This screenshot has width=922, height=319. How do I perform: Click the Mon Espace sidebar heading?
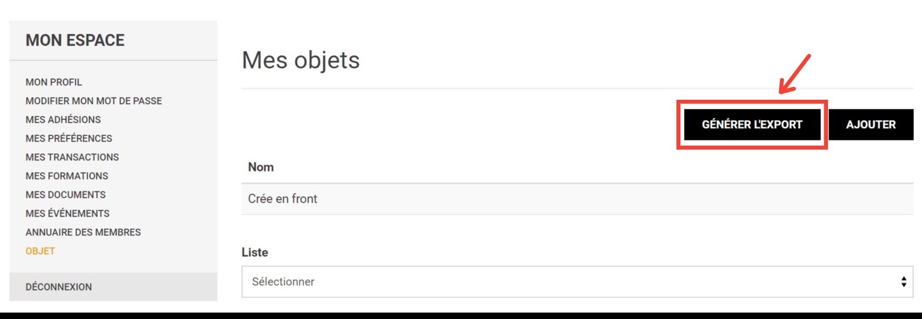click(75, 40)
